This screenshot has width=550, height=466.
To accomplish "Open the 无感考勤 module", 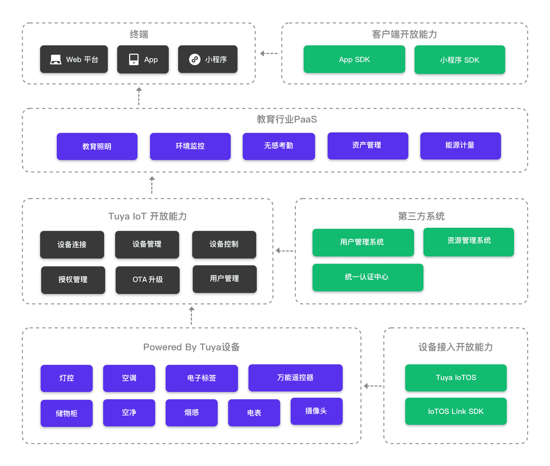I will click(x=279, y=146).
